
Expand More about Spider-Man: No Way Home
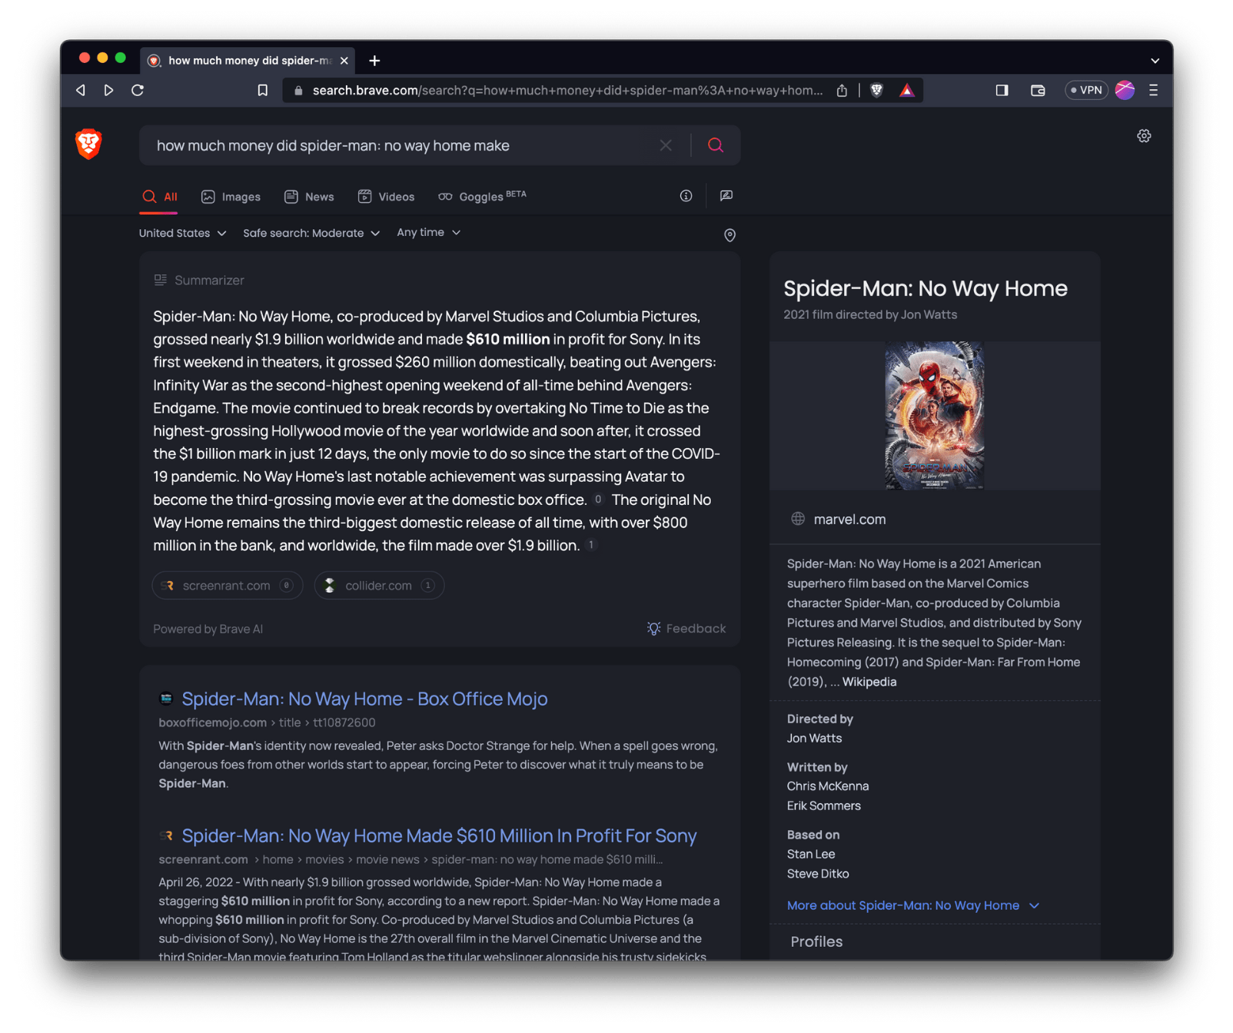click(x=913, y=905)
